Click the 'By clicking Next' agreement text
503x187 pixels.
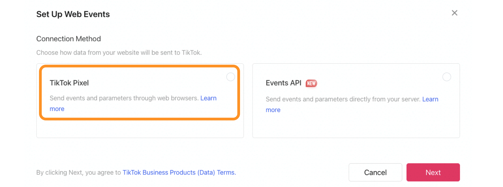pos(79,172)
